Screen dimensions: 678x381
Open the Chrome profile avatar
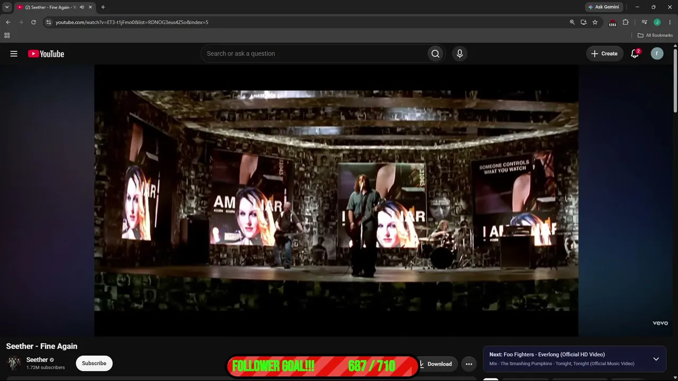[657, 22]
